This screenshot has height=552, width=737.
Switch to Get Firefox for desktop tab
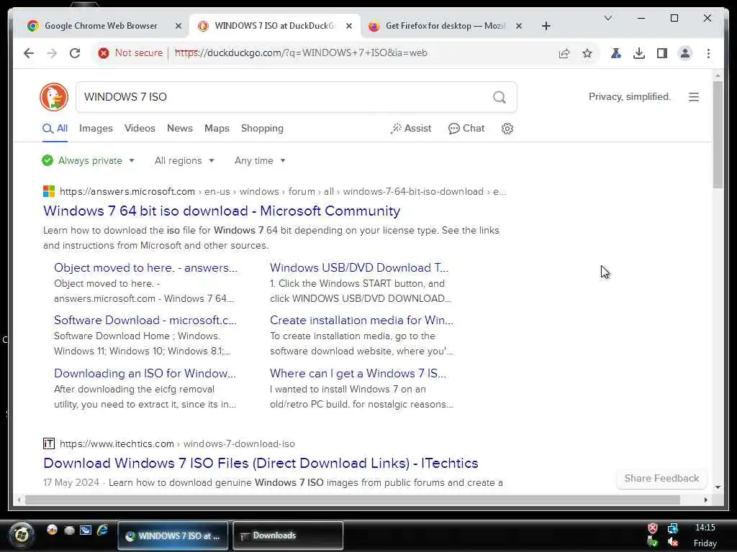(445, 26)
